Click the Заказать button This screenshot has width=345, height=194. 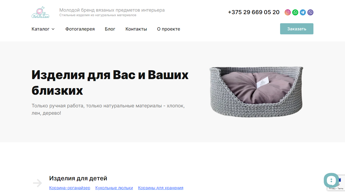coord(297,29)
